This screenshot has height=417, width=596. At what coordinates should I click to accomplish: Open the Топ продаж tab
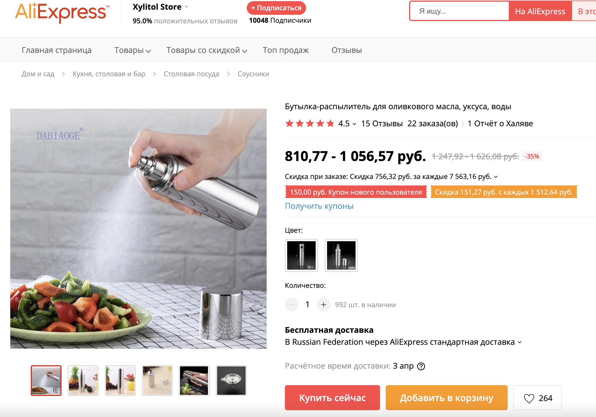[x=285, y=50]
